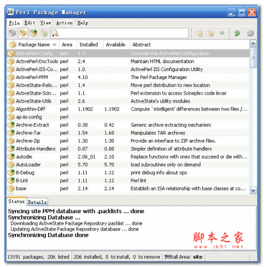
Task: Open the View menu
Action: pyautogui.click(x=45, y=23)
